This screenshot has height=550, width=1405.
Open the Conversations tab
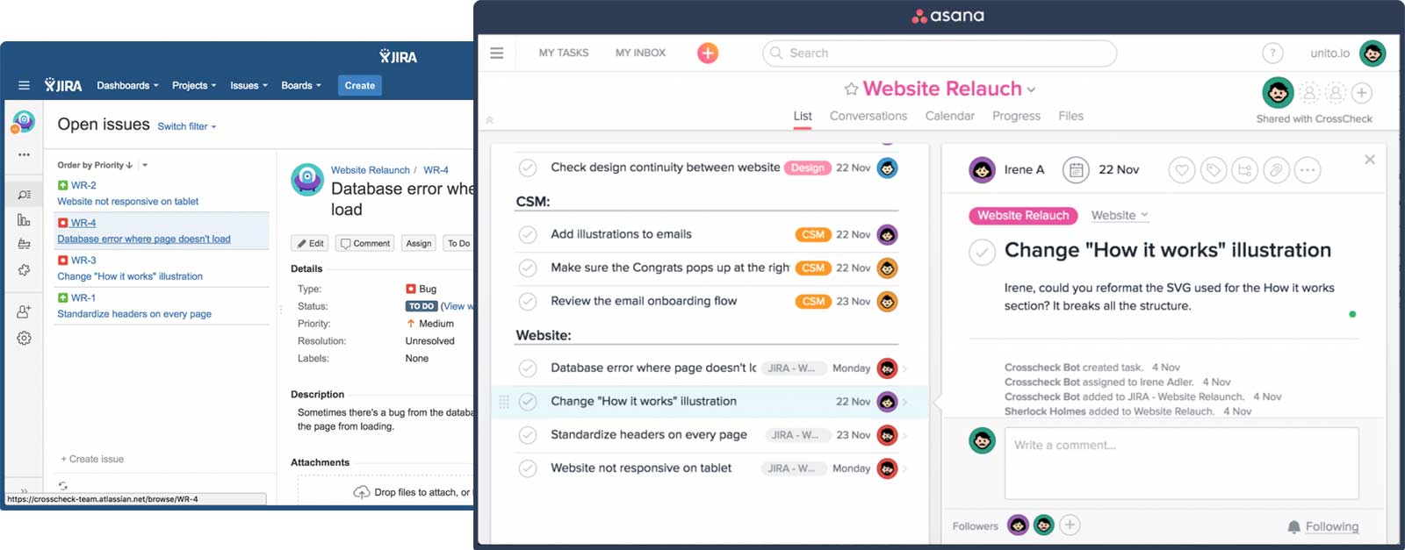(868, 116)
